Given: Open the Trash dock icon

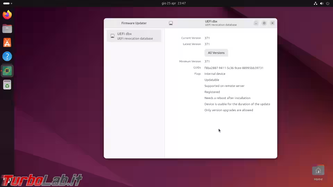Looking at the screenshot, I should (7, 85).
